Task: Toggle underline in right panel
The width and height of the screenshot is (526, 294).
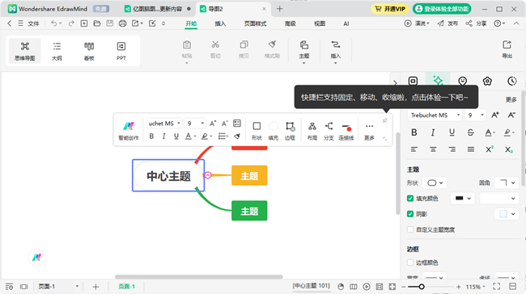Action: 452,132
